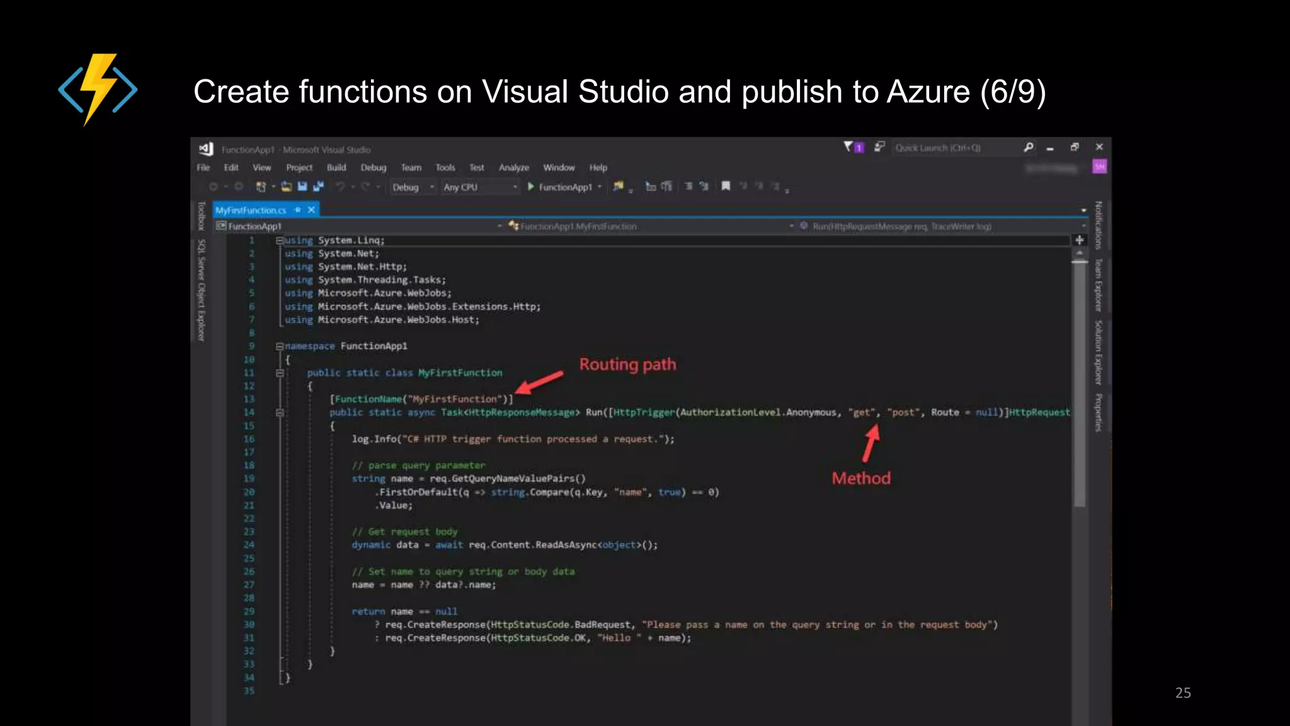
Task: Open the Solution Explorer side tab
Action: pos(1098,353)
